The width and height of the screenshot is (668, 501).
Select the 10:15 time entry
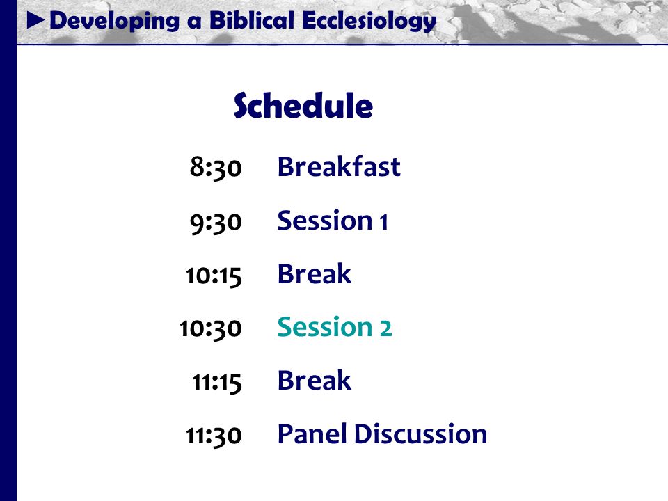pyautogui.click(x=214, y=276)
